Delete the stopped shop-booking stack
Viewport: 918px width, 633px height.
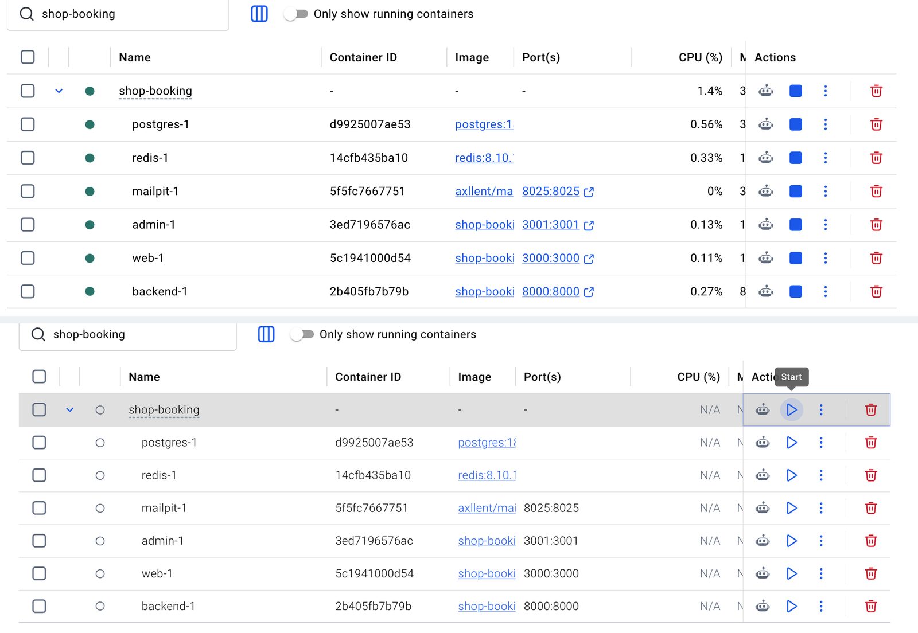coord(870,409)
